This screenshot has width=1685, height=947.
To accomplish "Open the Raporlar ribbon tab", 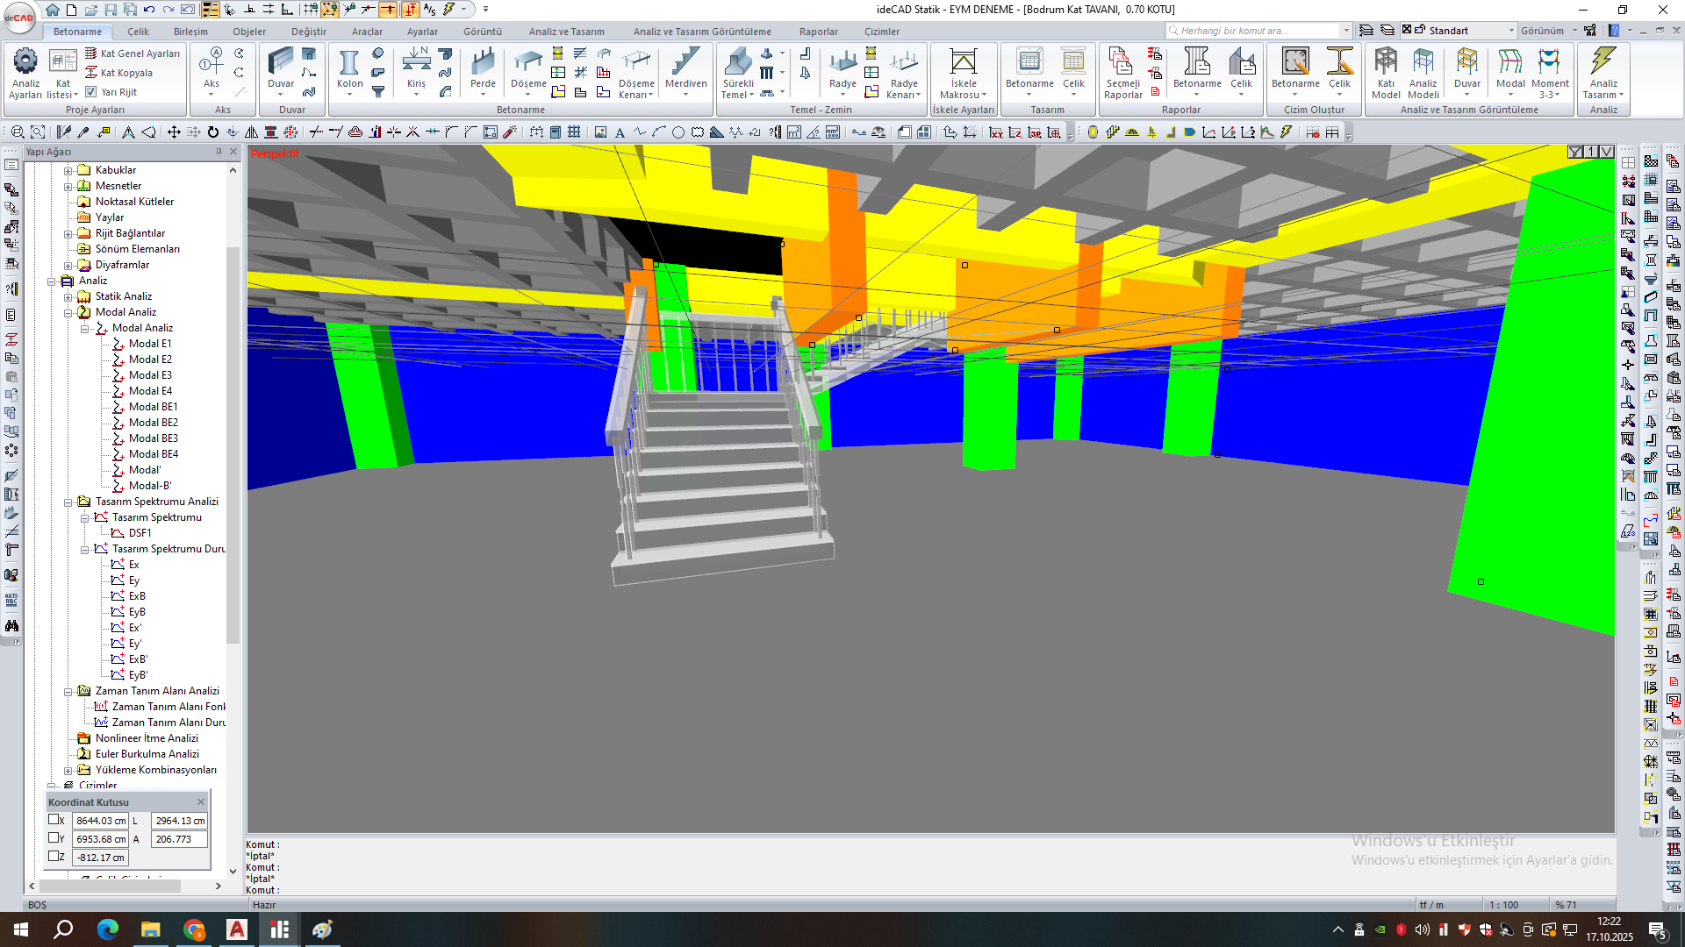I will tap(818, 32).
